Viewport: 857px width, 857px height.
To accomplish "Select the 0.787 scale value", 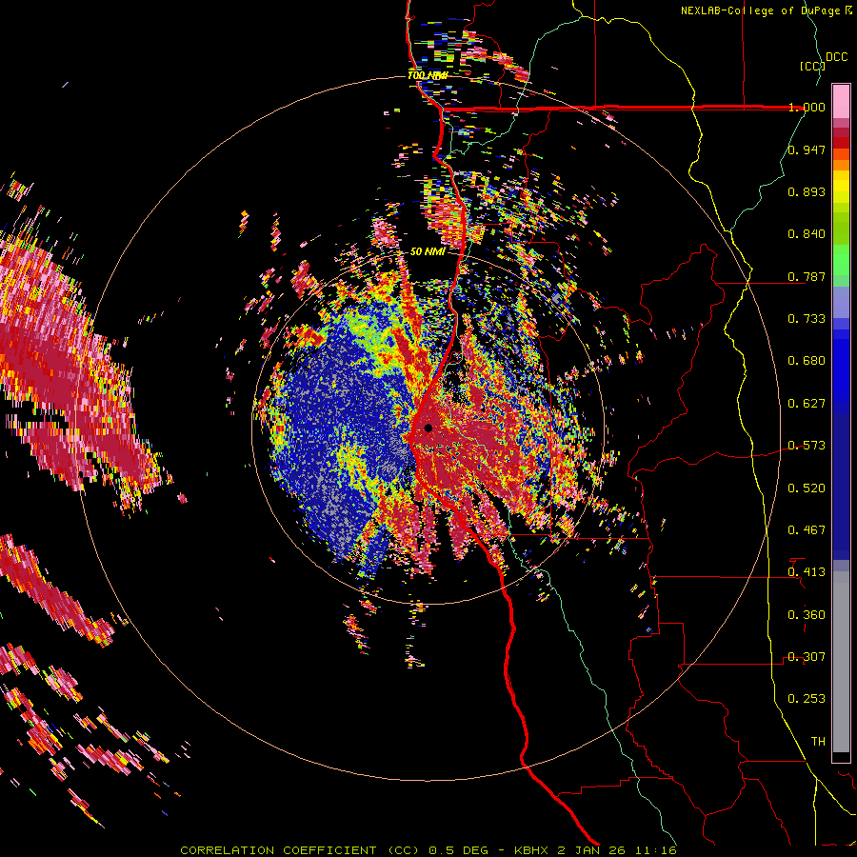I will point(807,276).
